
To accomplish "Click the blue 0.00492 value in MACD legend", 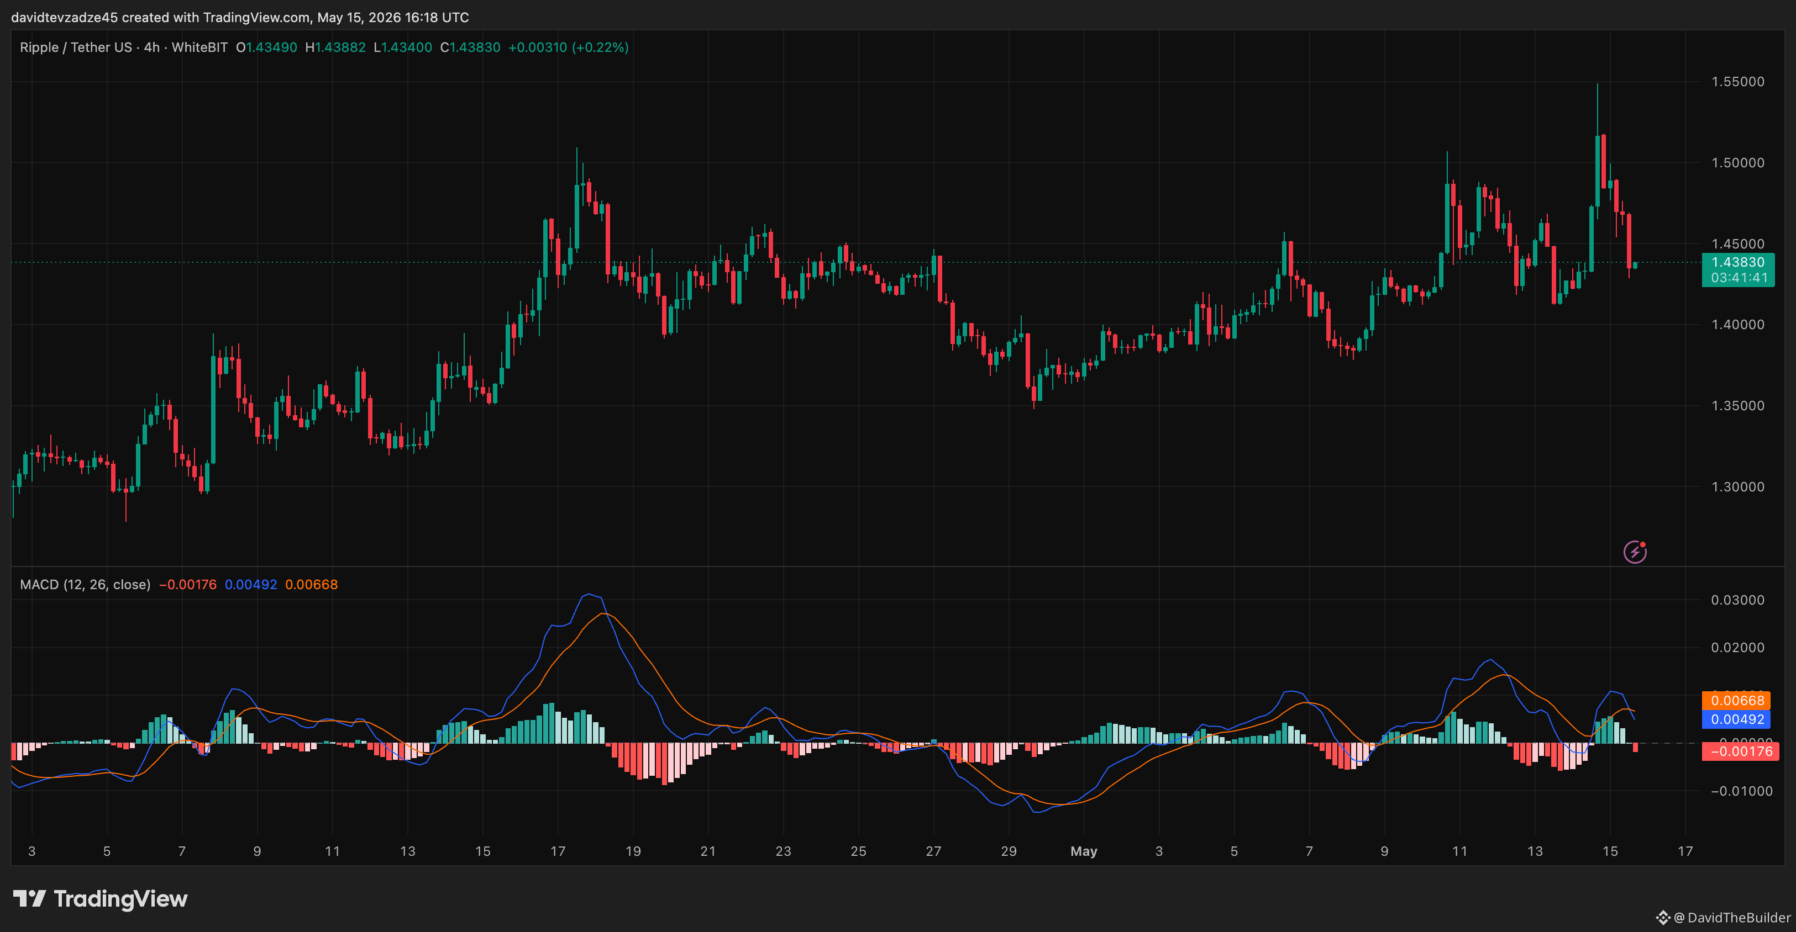I will click(251, 584).
